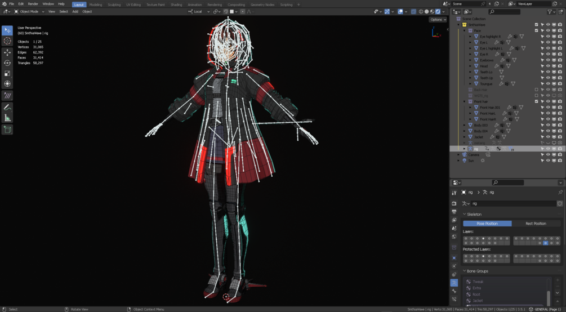Open the Render menu
Image resolution: width=566 pixels, height=312 pixels.
[33, 4]
